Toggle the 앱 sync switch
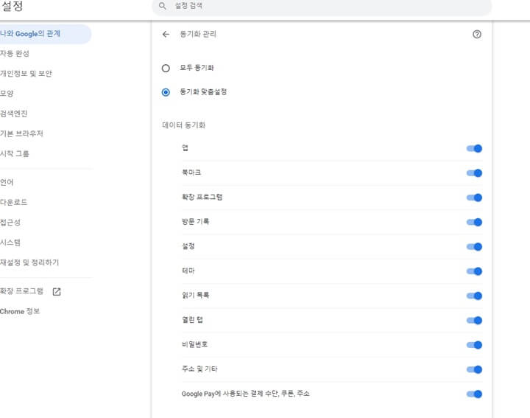Image resolution: width=530 pixels, height=418 pixels. click(474, 149)
